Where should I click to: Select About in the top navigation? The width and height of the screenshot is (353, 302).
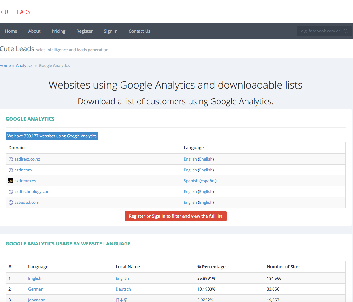[34, 31]
